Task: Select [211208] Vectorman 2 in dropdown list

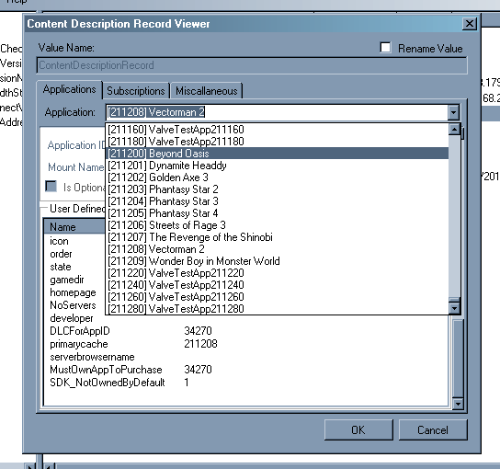Action: (x=277, y=249)
